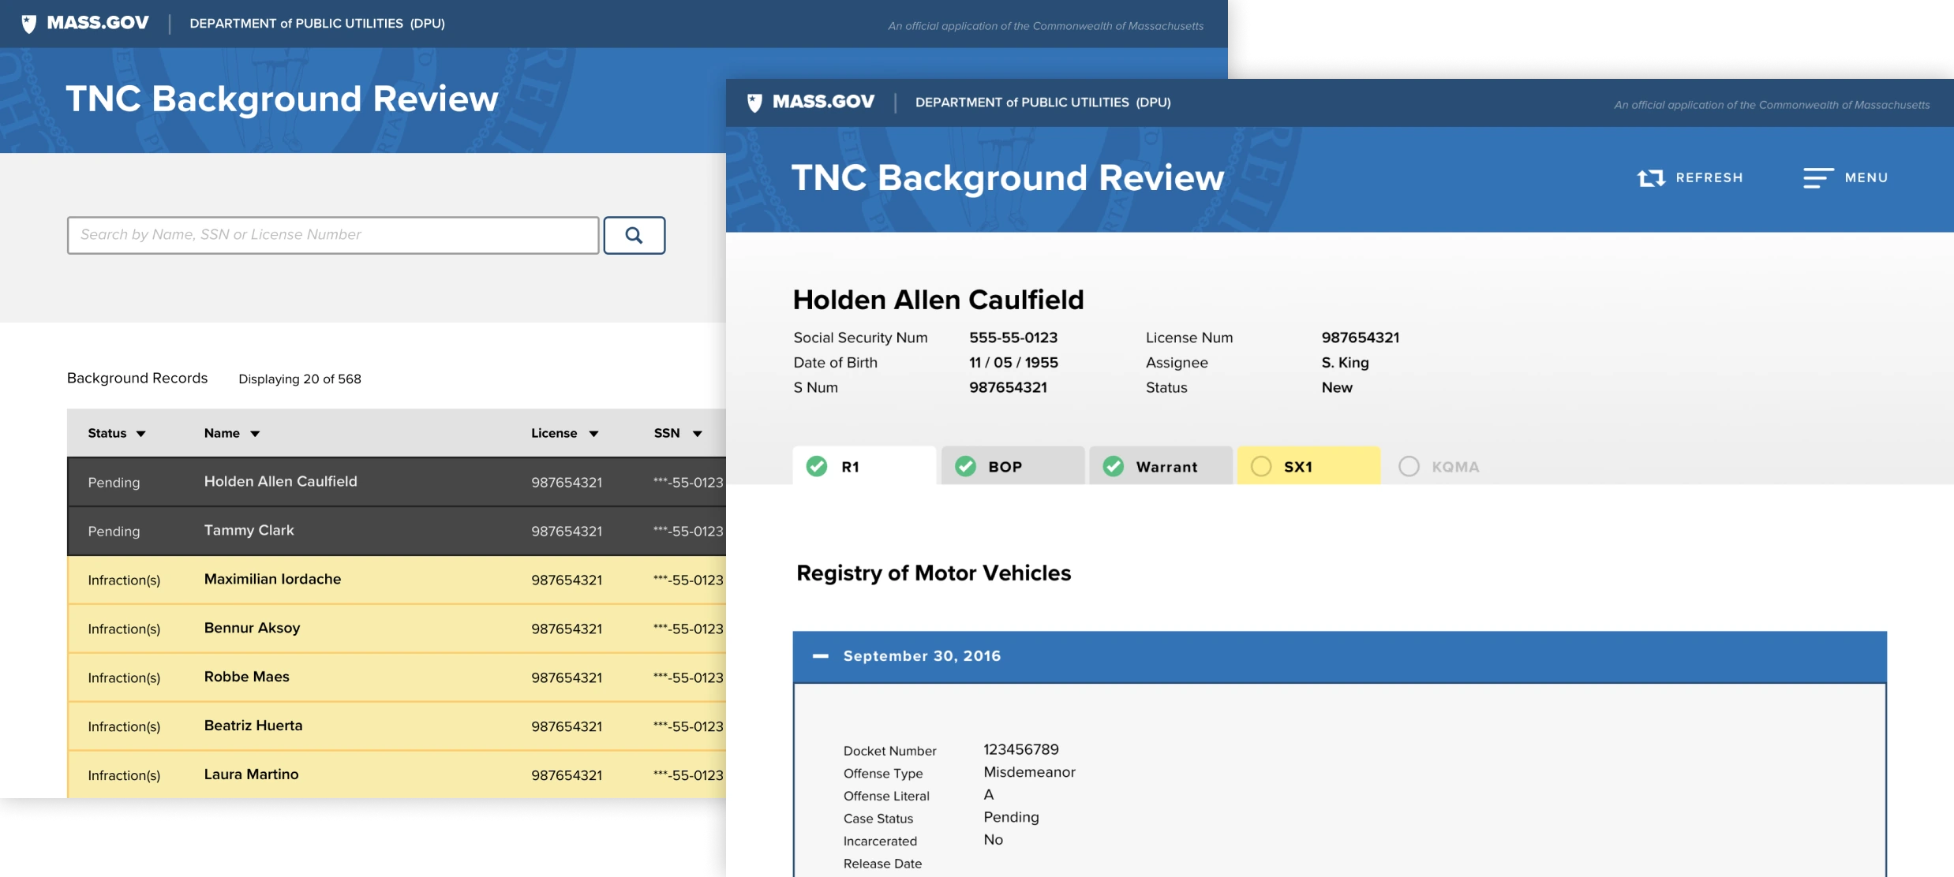Collapse the September 30, 2016 section
The height and width of the screenshot is (877, 1954).
click(x=820, y=656)
